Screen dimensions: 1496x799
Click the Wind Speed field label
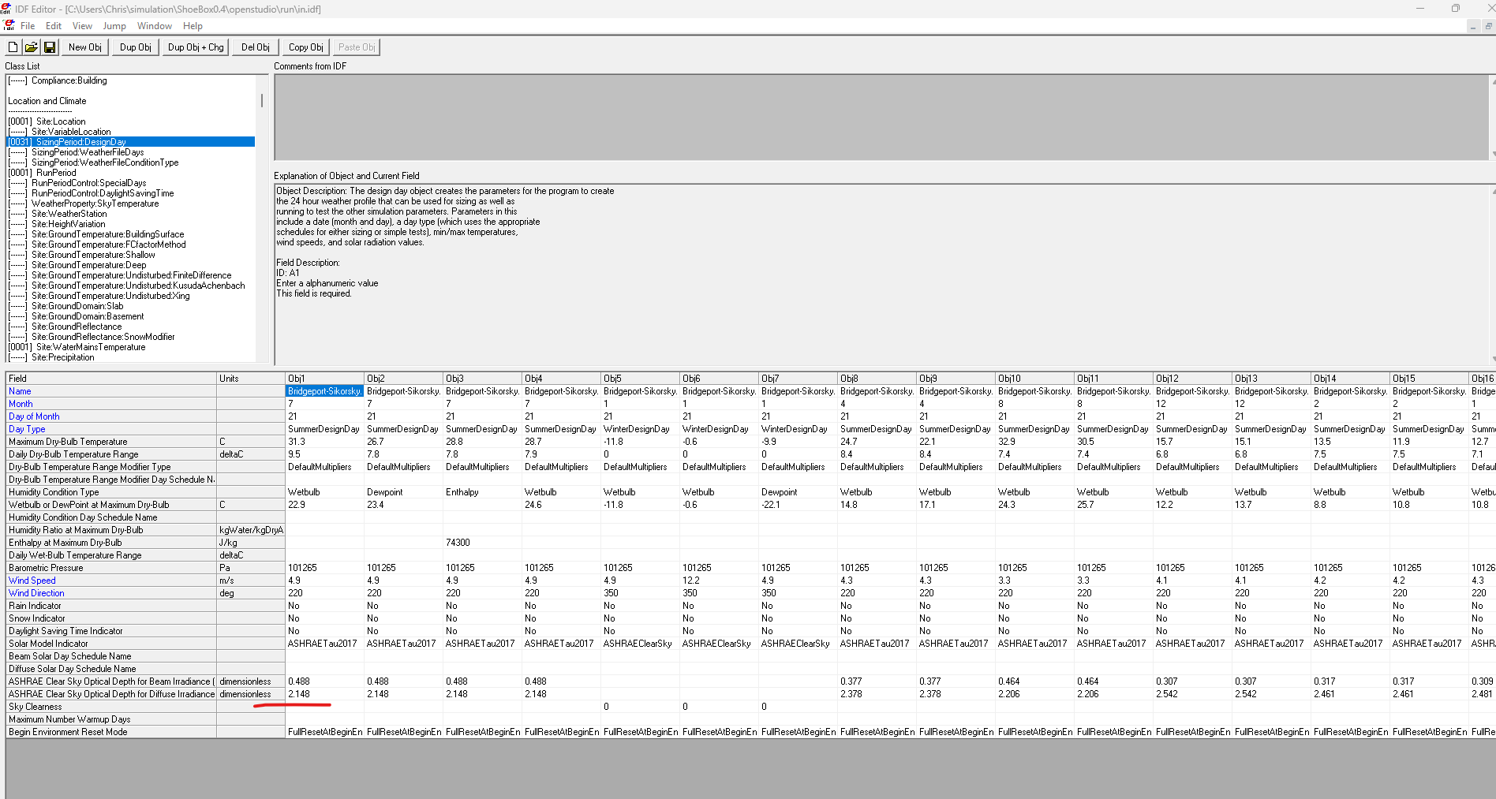coord(32,581)
